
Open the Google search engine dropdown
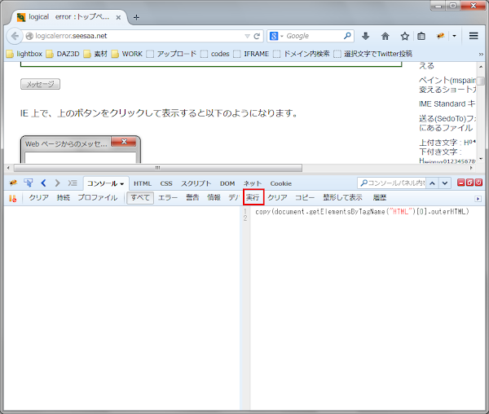click(x=275, y=36)
